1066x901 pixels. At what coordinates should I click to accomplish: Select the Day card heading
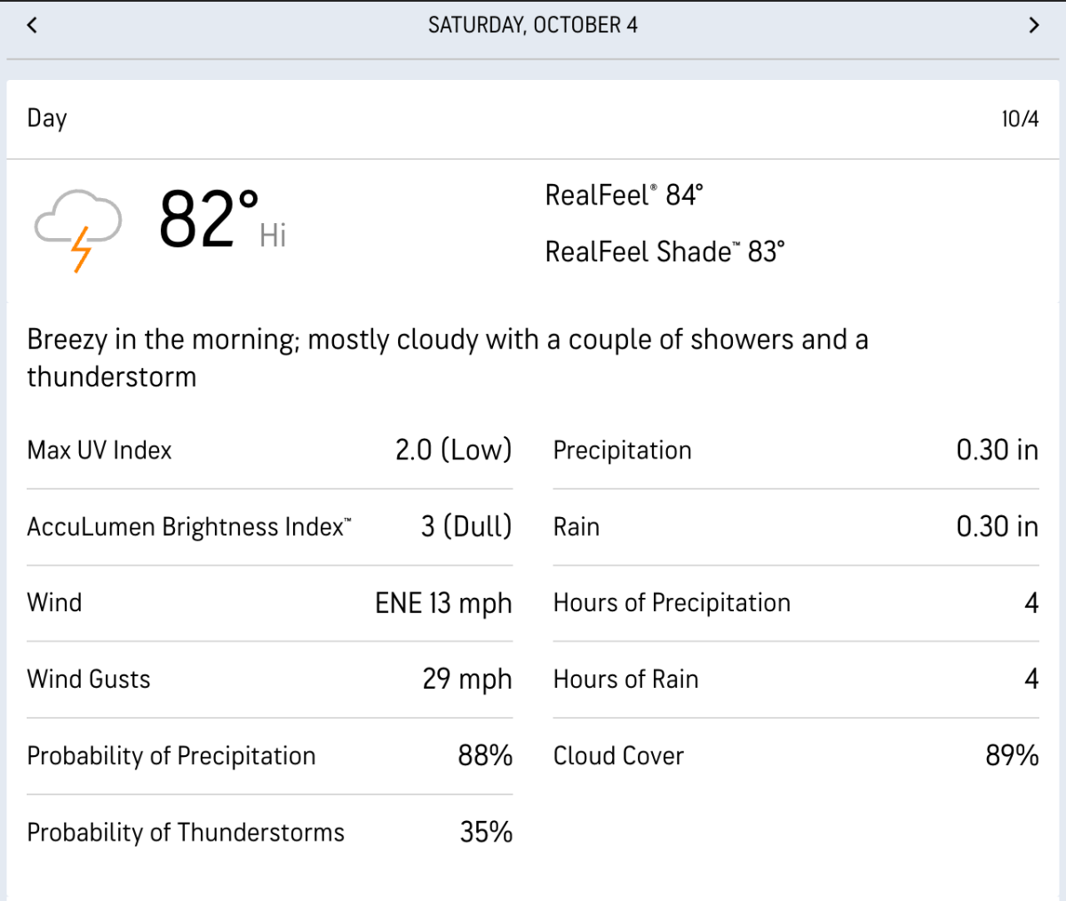click(x=47, y=118)
